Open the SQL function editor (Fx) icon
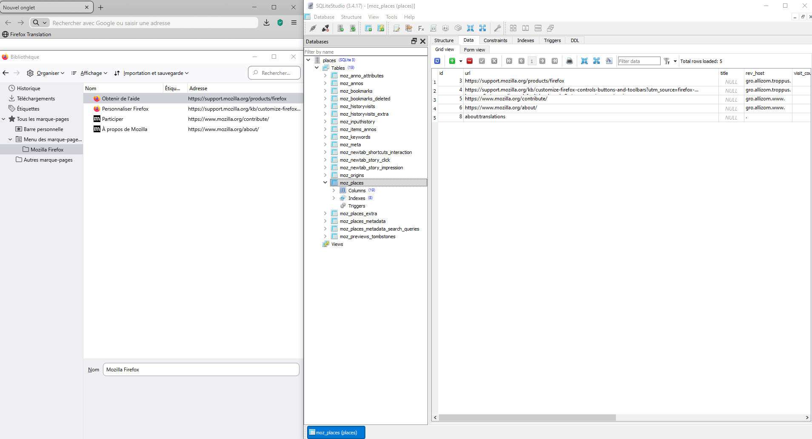Screen dimensions: 812x439 [421, 28]
